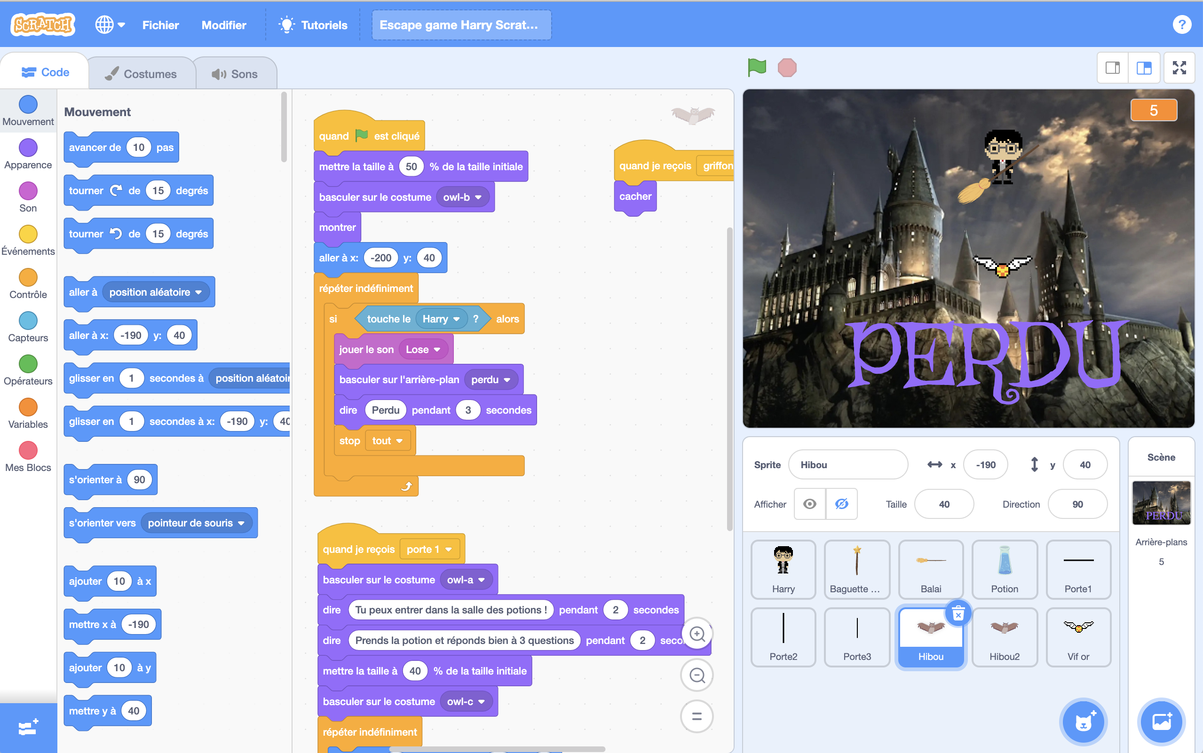Select the Son block category

pyautogui.click(x=28, y=197)
